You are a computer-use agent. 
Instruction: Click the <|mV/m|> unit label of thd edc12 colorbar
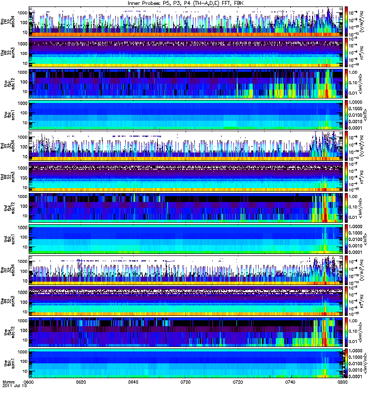tap(361, 208)
